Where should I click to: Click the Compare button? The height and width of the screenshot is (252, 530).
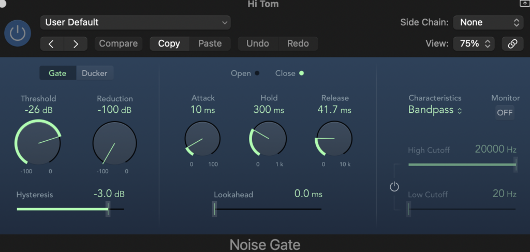[x=119, y=44]
